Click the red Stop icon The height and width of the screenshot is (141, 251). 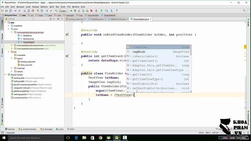[91, 11]
